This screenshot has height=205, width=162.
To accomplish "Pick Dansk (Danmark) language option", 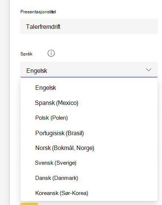I will tap(89, 178).
